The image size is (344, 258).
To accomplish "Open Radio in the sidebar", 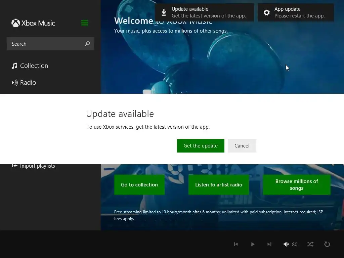I will pos(24,83).
